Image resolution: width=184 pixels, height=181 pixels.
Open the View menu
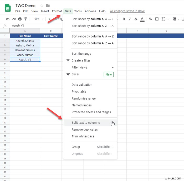[35, 11]
